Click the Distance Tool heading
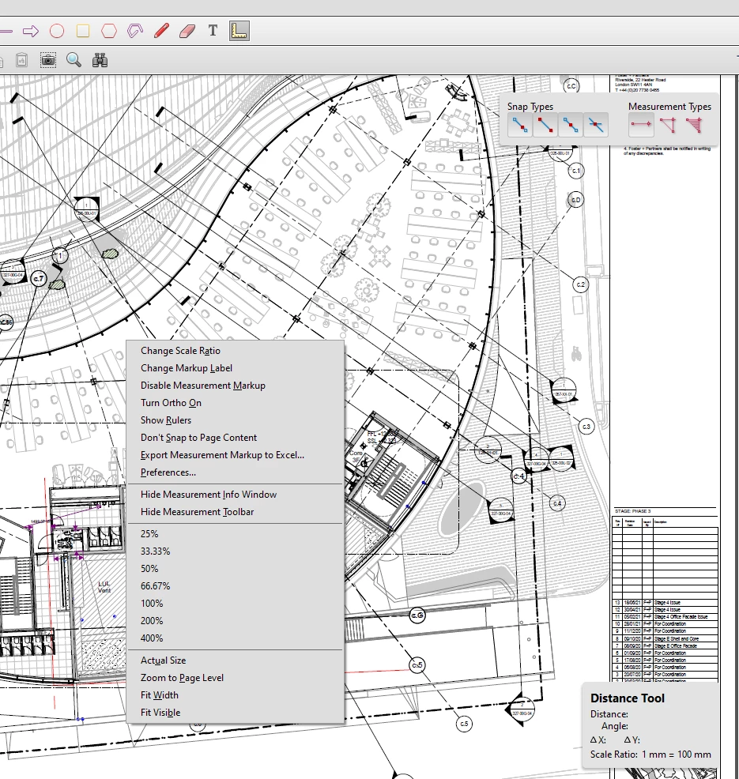Screen dimensions: 739x779 coord(628,698)
